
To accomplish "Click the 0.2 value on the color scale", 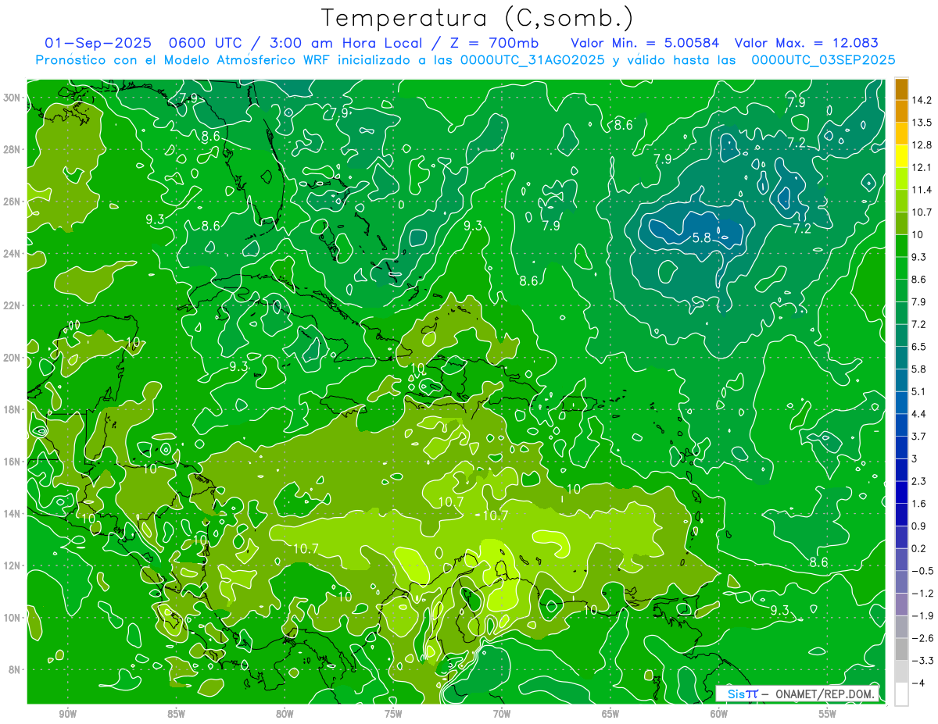I will [x=918, y=548].
